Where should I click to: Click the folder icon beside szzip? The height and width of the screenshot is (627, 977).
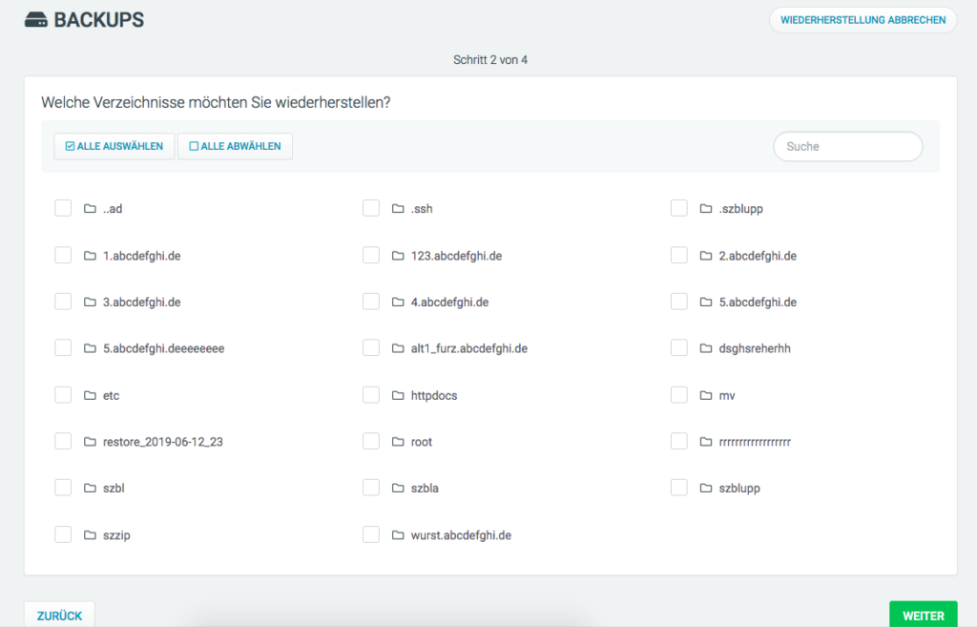click(x=90, y=534)
